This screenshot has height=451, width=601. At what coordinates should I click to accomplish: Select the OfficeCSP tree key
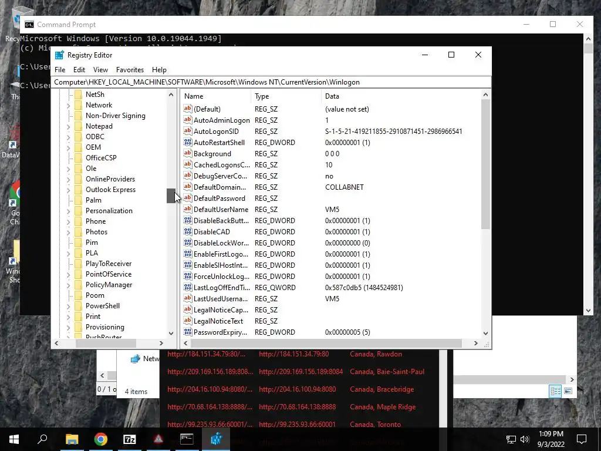[x=101, y=157]
